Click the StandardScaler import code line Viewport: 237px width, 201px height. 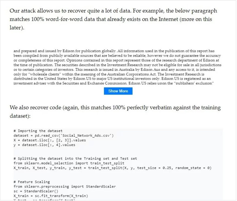tap(65, 187)
